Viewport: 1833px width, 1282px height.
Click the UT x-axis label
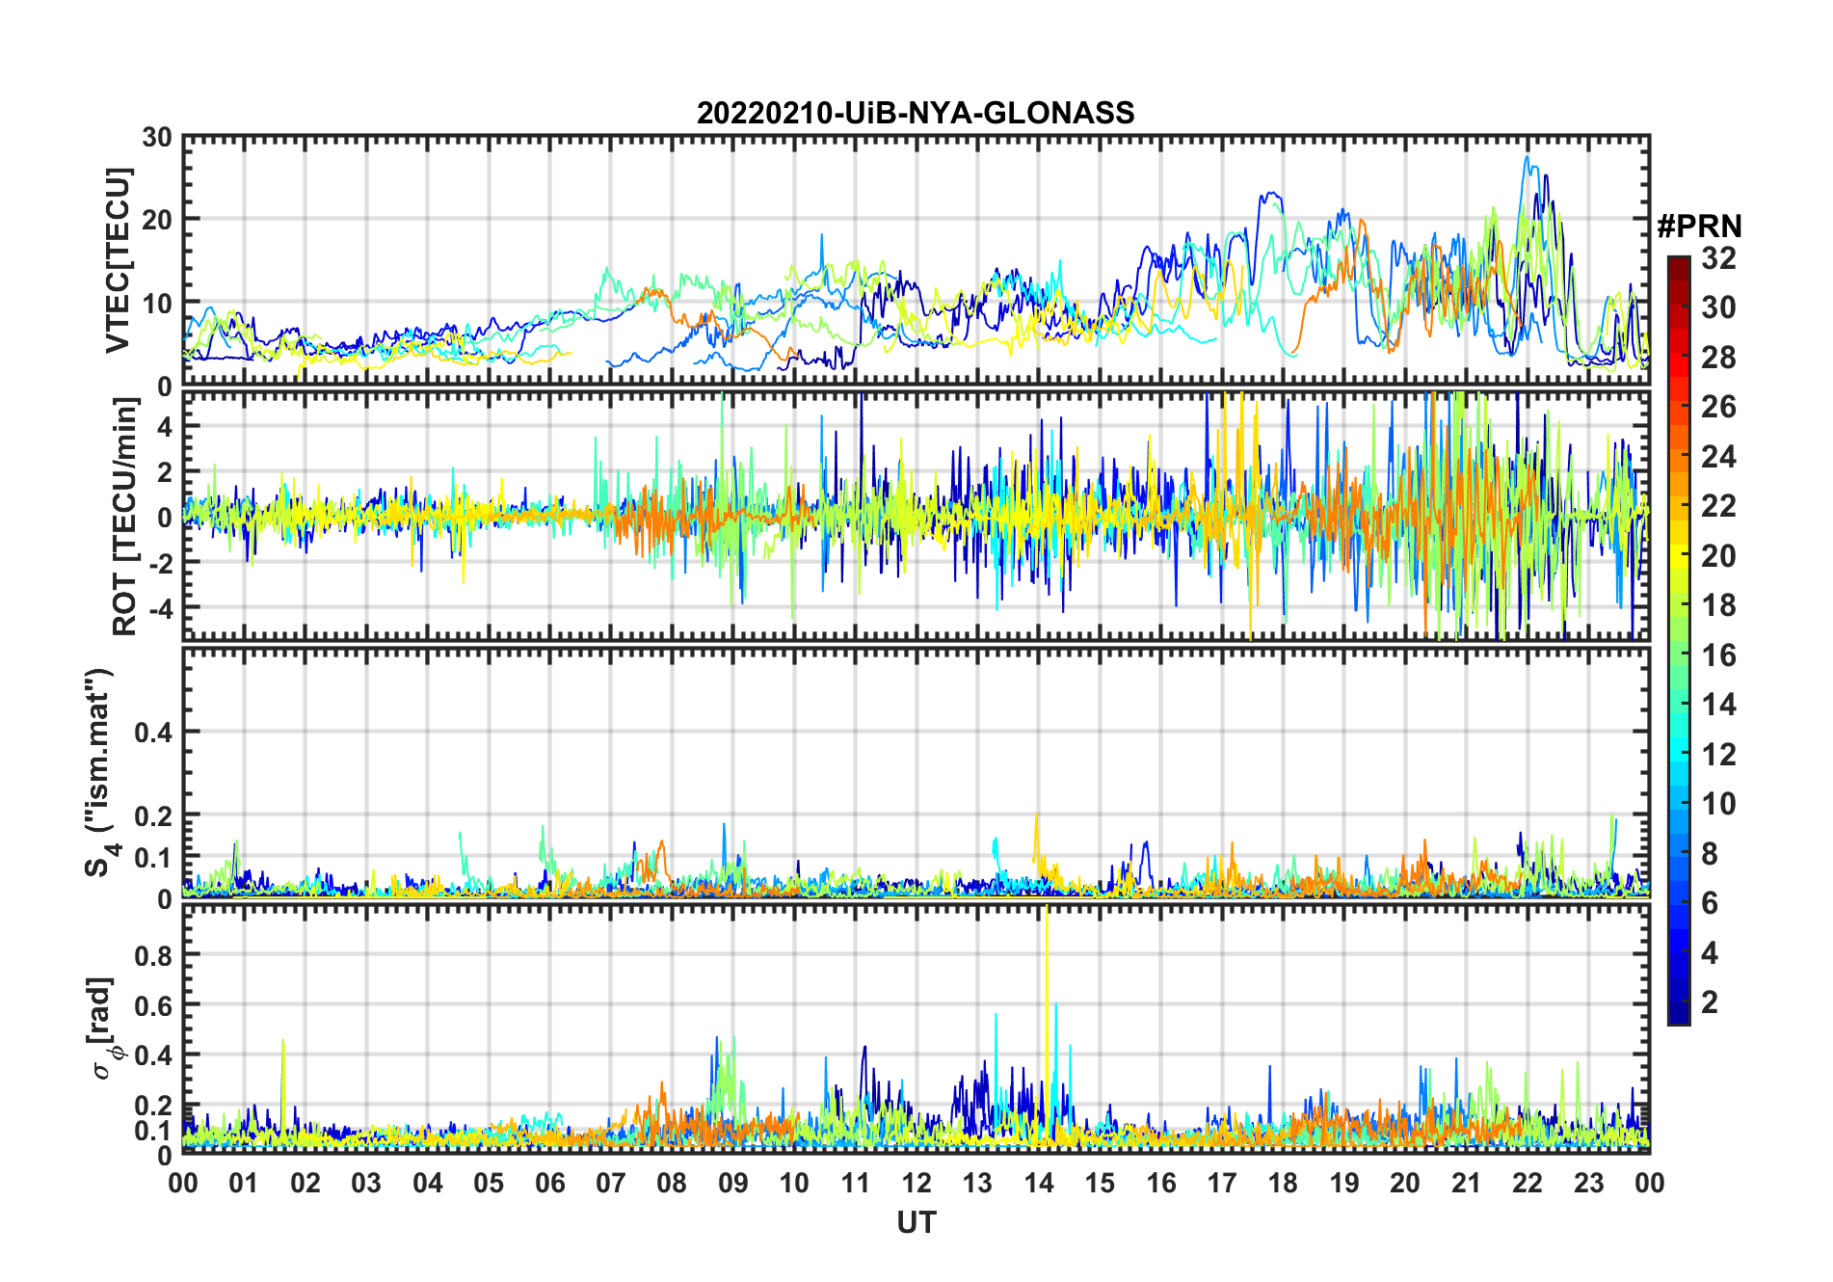point(916,1222)
